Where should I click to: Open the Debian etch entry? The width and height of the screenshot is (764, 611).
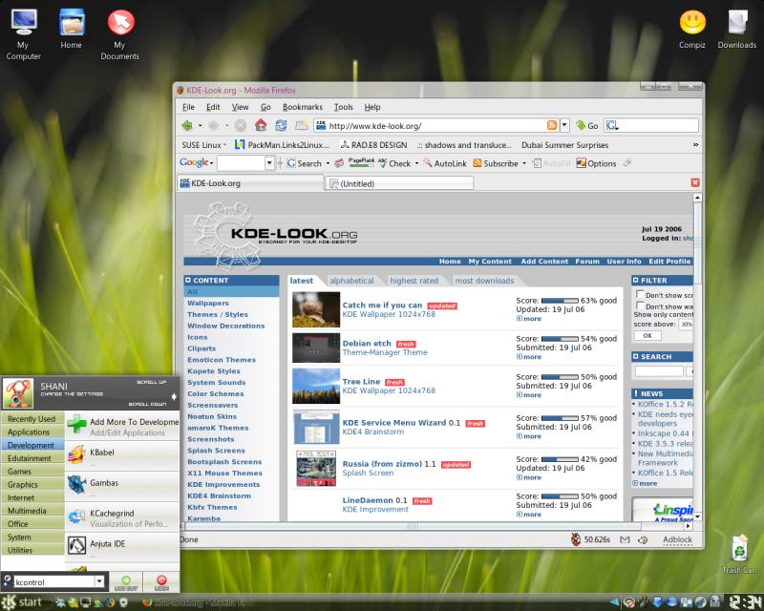pyautogui.click(x=367, y=343)
